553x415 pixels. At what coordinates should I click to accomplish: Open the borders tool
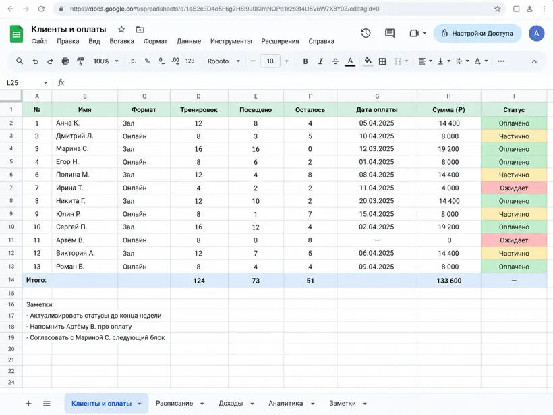[382, 61]
